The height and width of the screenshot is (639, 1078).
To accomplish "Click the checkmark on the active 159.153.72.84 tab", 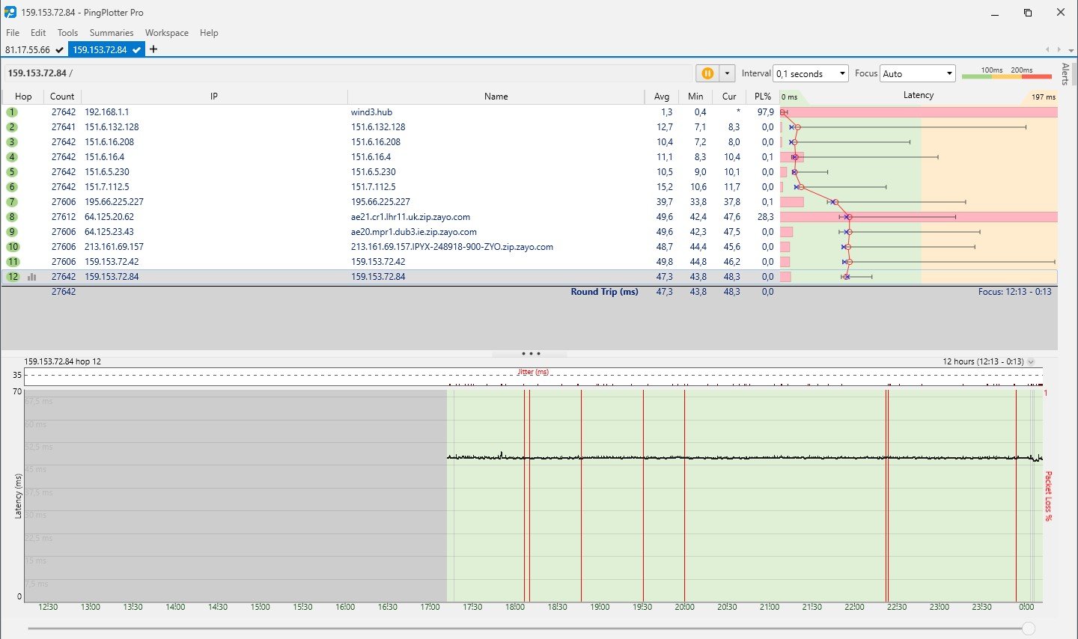I will (x=136, y=50).
